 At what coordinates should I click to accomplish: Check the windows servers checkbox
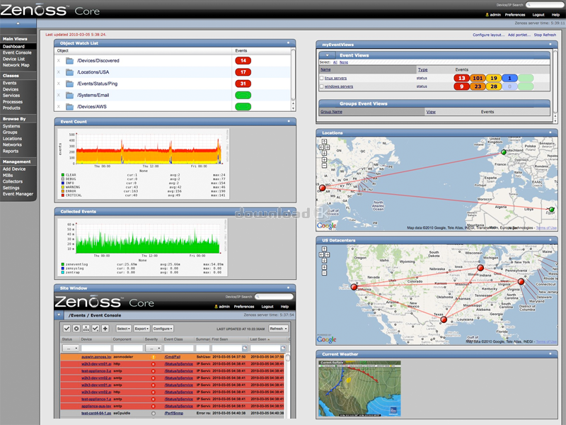point(322,86)
